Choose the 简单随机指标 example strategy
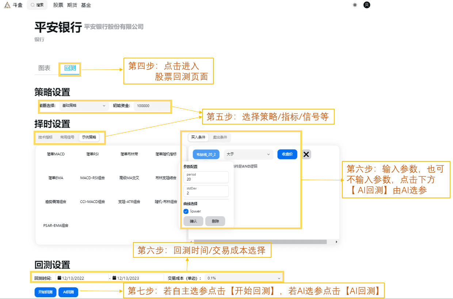Viewport: 453px width, 299px height. click(166, 154)
